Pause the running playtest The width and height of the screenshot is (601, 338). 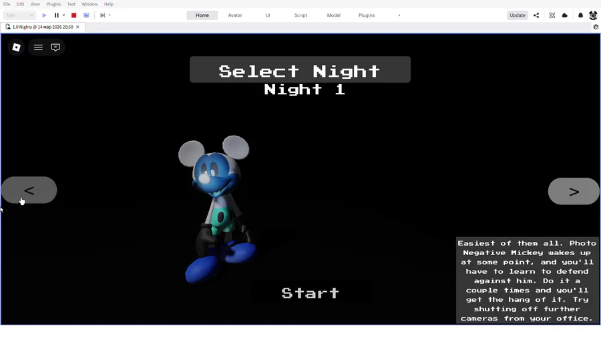56,15
